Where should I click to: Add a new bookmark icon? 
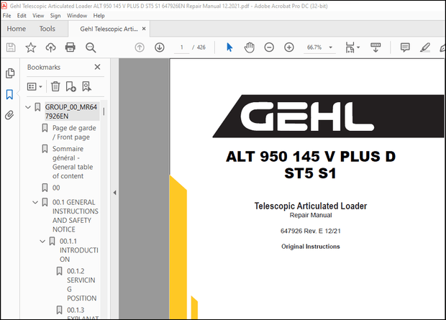coord(70,86)
